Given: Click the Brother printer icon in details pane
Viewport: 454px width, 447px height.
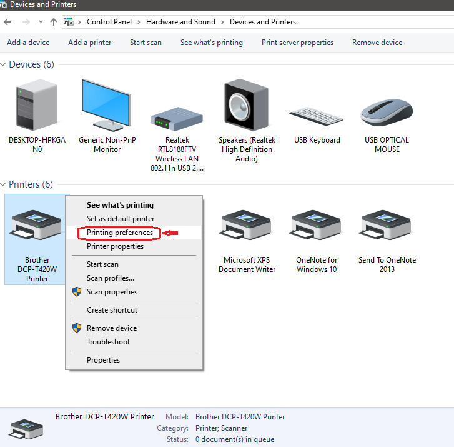Looking at the screenshot, I should tap(26, 429).
